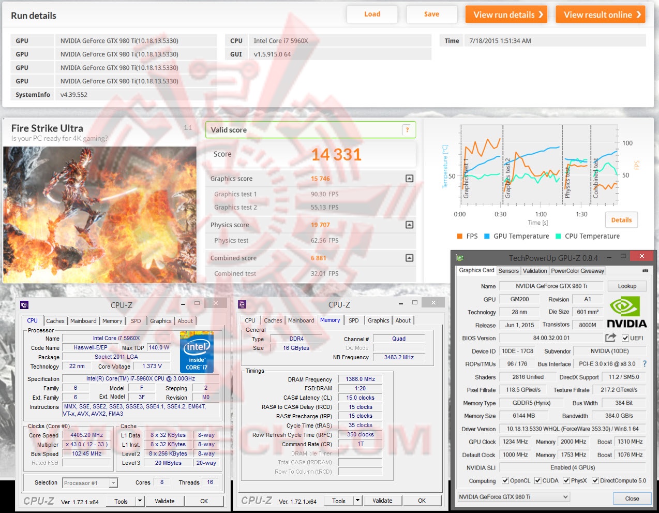Open the GPU selection dropdown in GPU-Z

[x=514, y=497]
